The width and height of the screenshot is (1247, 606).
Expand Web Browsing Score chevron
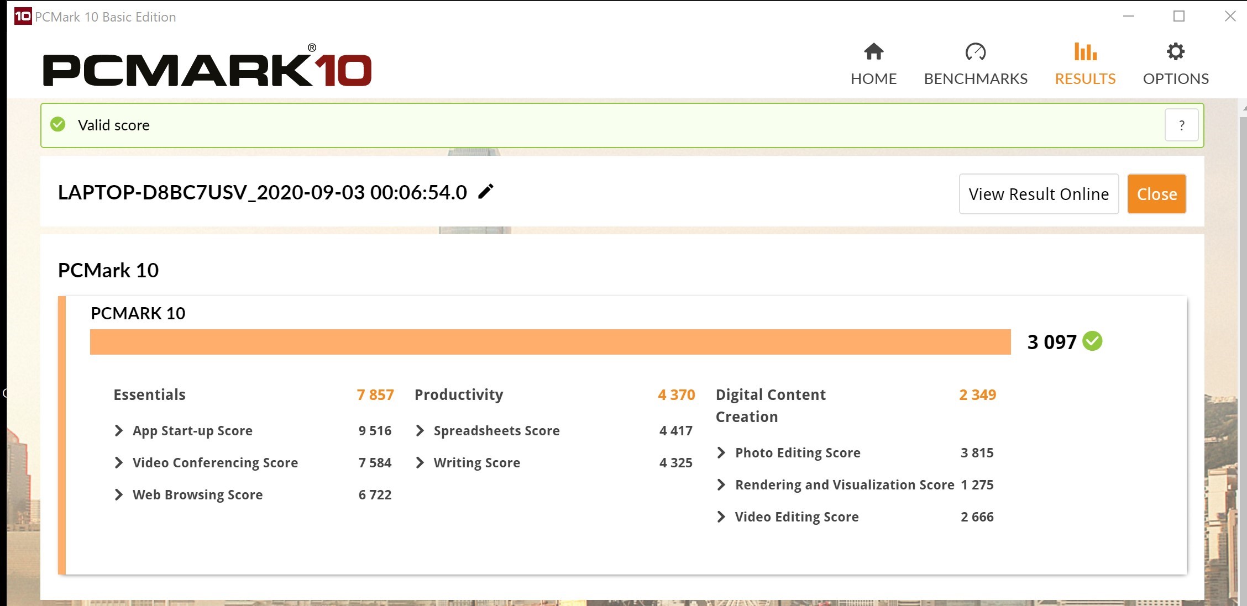click(x=118, y=495)
